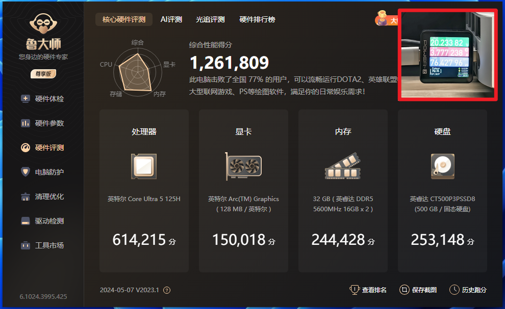This screenshot has width=505, height=309.
Task: Click the power meter photo thumbnail
Action: coord(448,54)
